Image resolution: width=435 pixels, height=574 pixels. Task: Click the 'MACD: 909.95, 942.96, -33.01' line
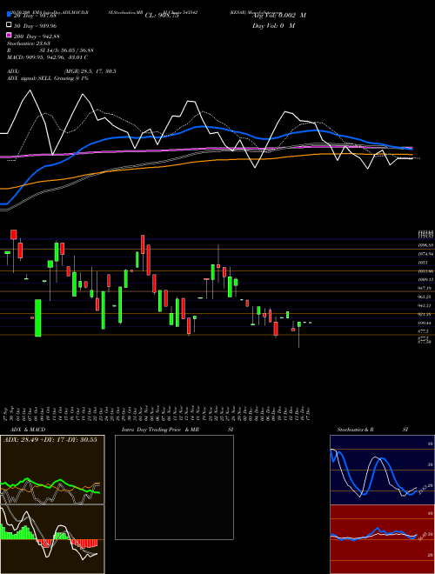47,57
